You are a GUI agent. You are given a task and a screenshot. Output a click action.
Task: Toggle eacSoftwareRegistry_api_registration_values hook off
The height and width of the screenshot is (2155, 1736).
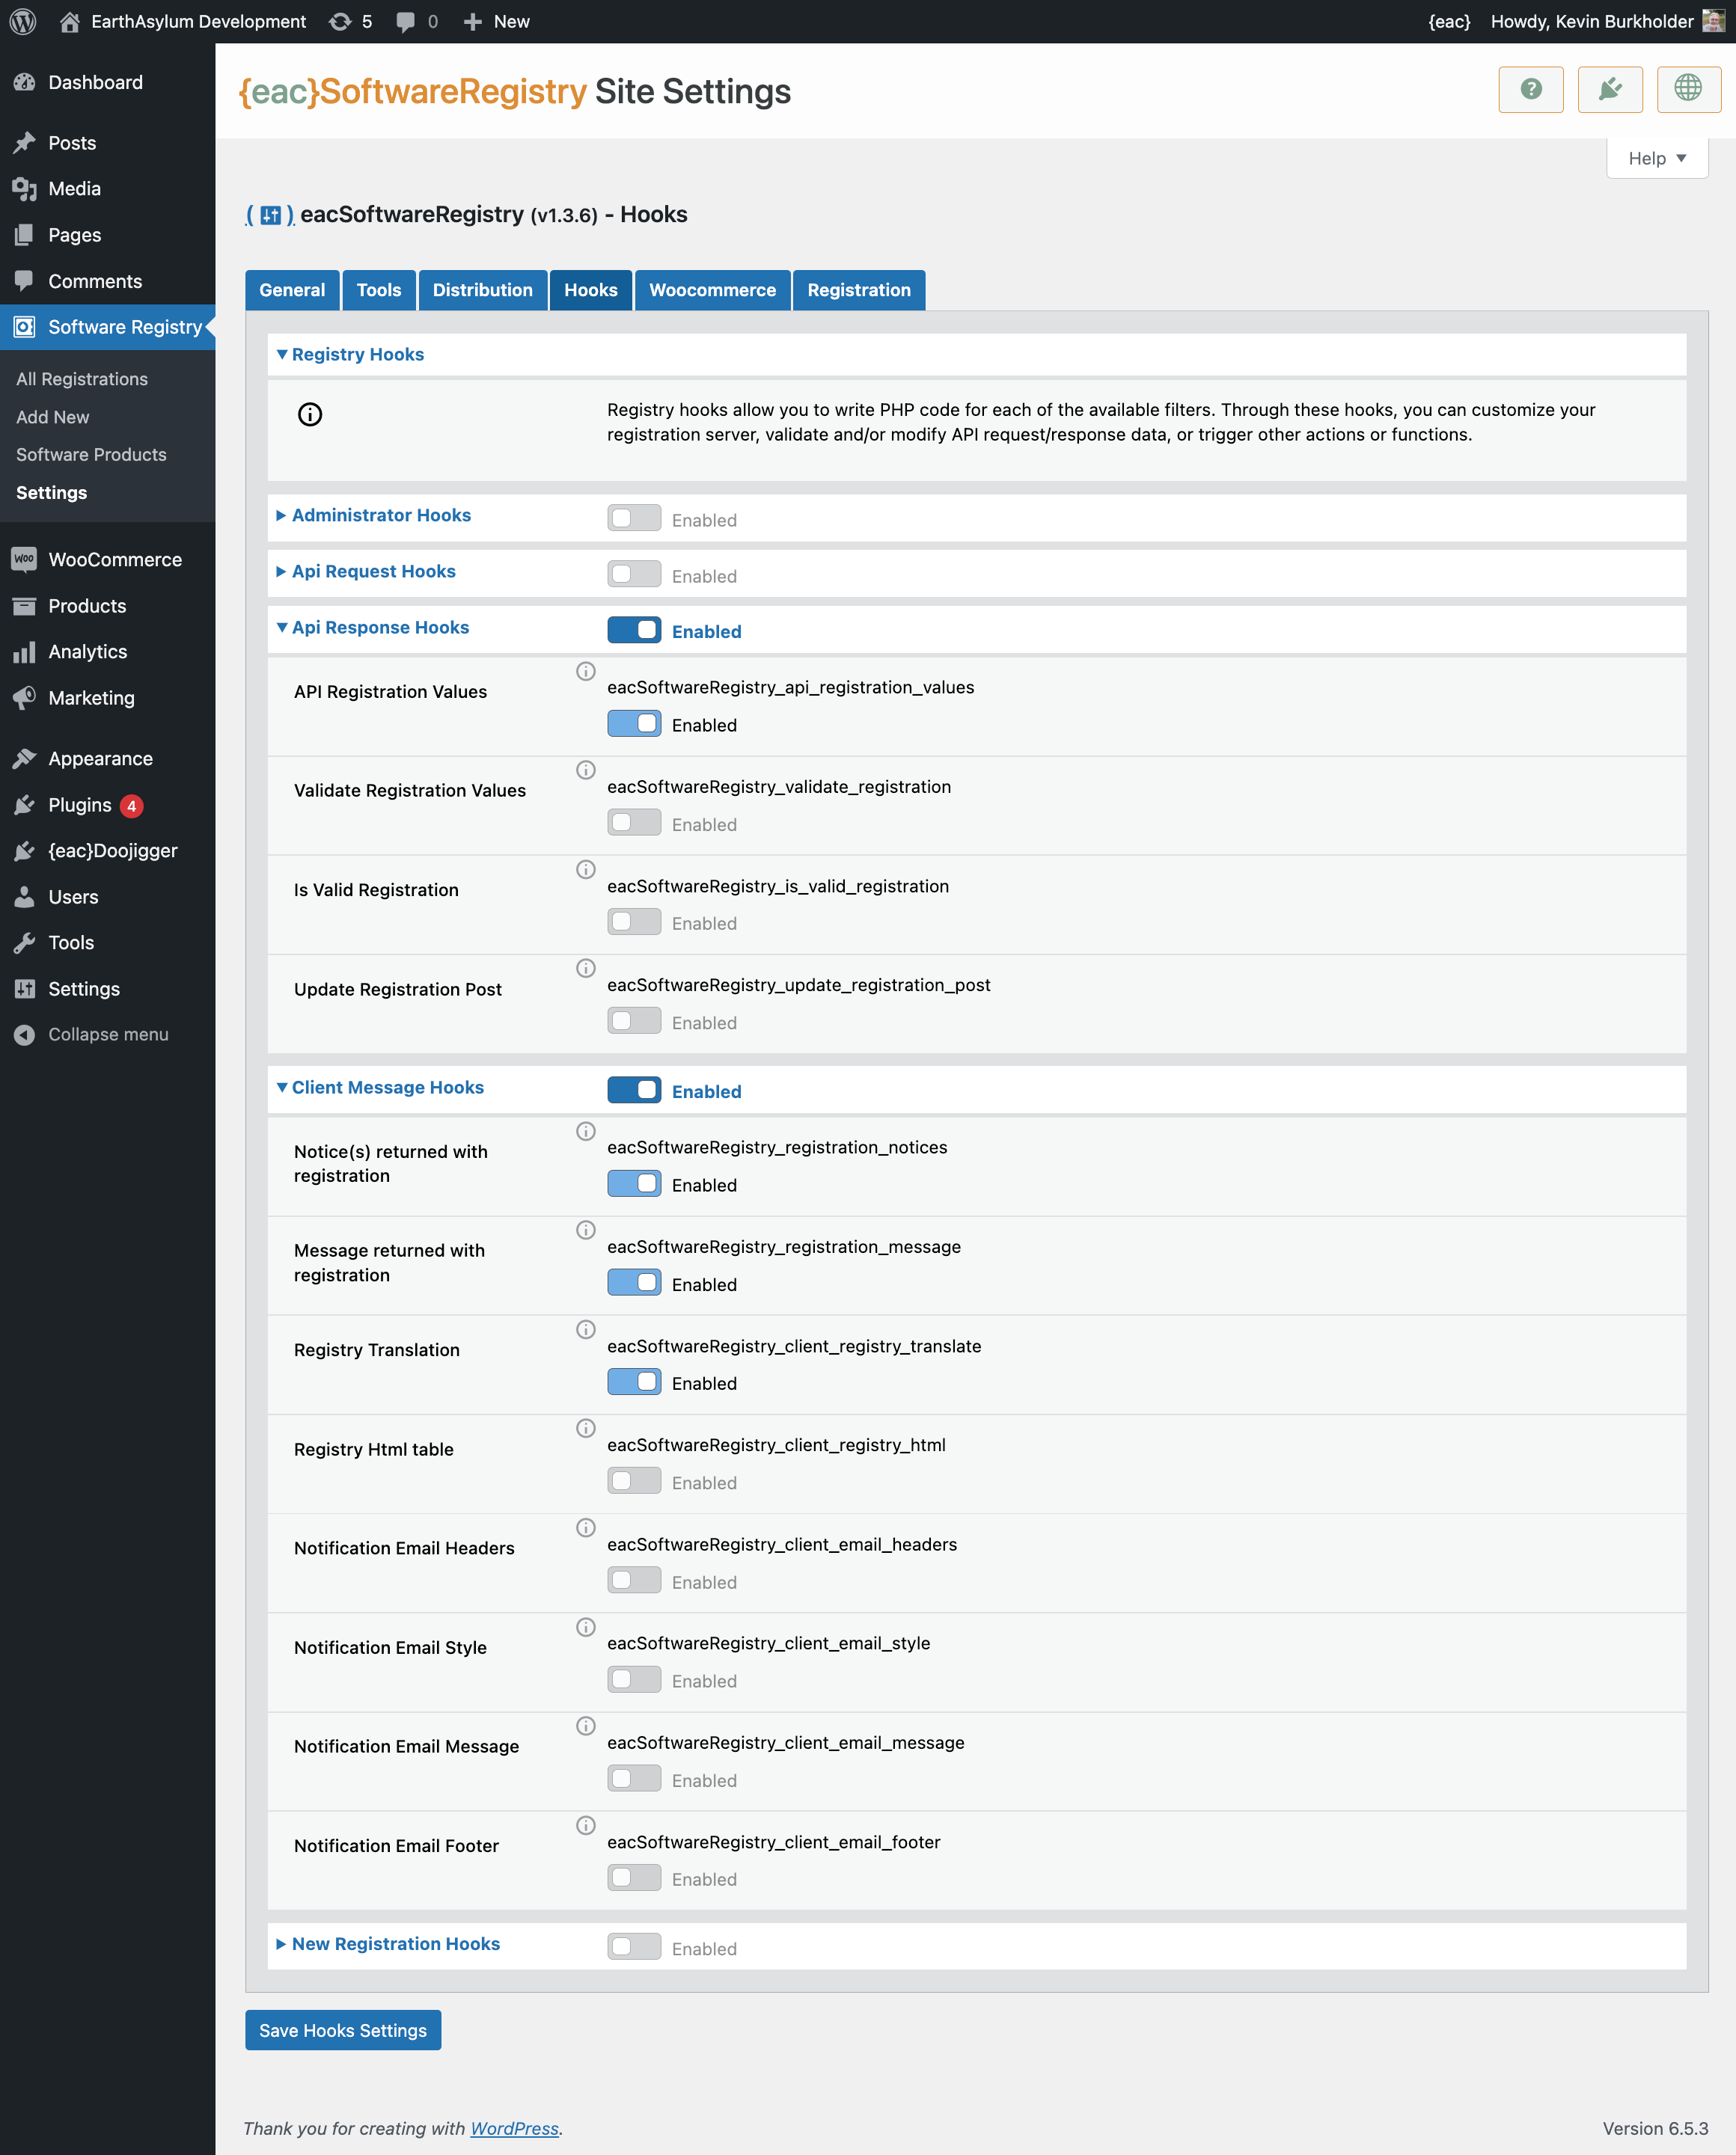pos(634,723)
